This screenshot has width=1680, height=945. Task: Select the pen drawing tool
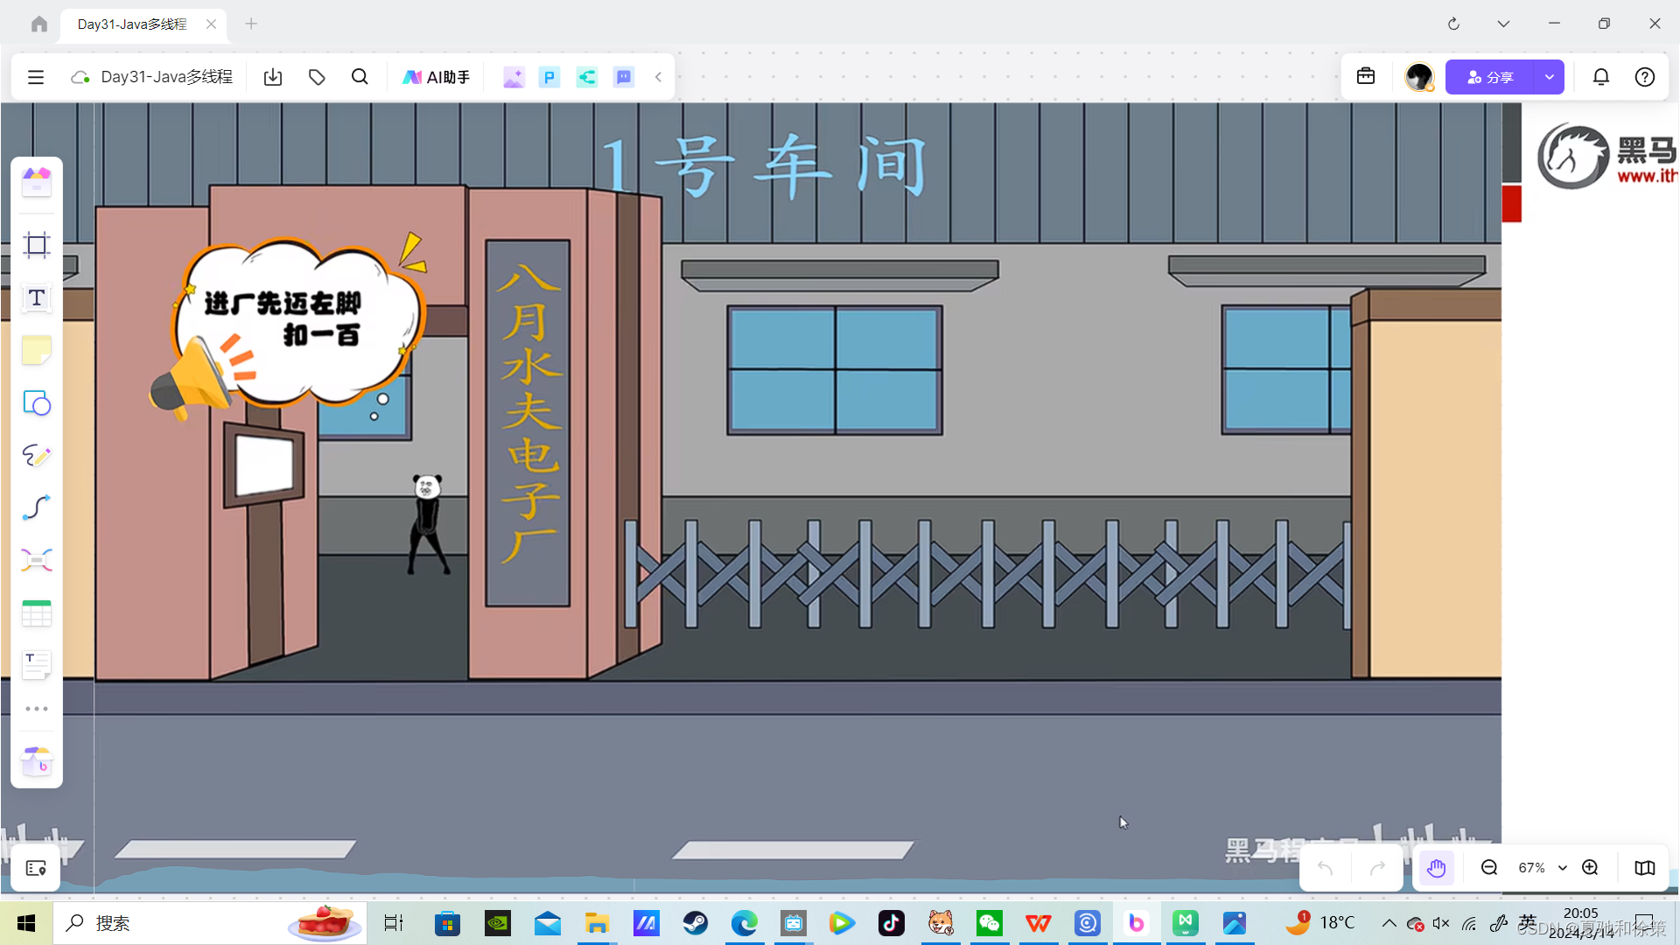click(36, 455)
